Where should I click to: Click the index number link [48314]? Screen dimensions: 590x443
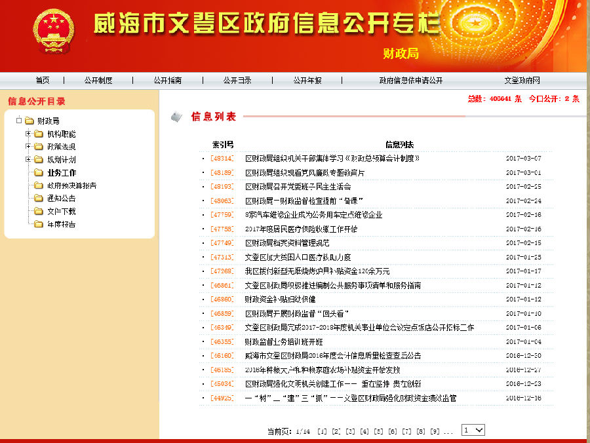point(222,158)
